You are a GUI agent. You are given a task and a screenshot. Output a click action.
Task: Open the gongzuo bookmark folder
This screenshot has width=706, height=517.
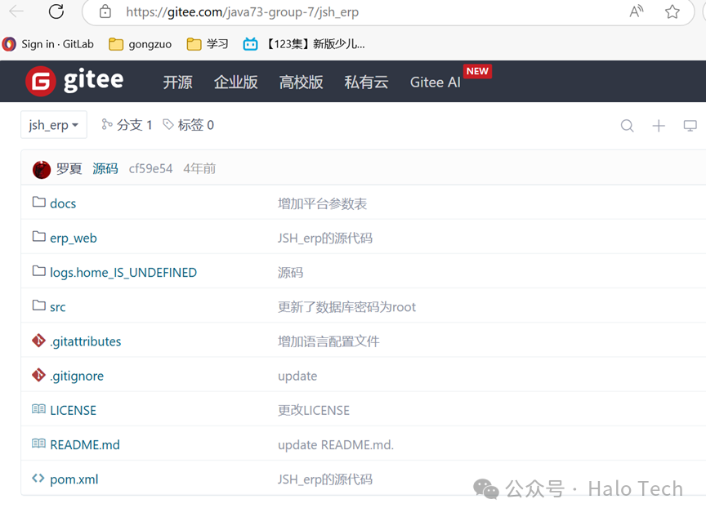click(x=141, y=44)
